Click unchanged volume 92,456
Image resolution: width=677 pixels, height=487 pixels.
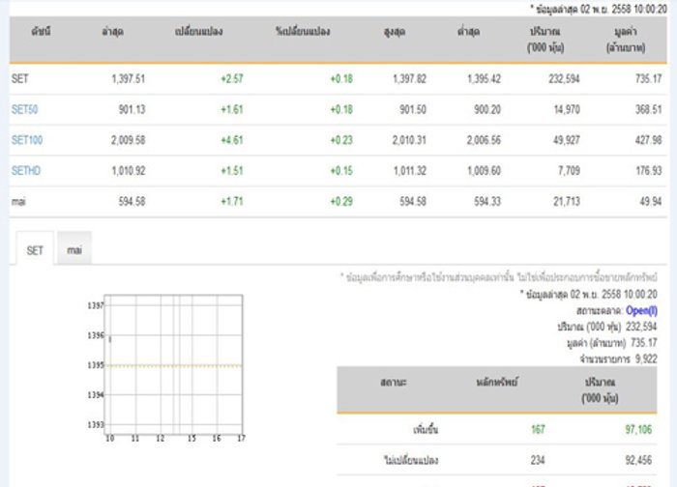point(638,460)
